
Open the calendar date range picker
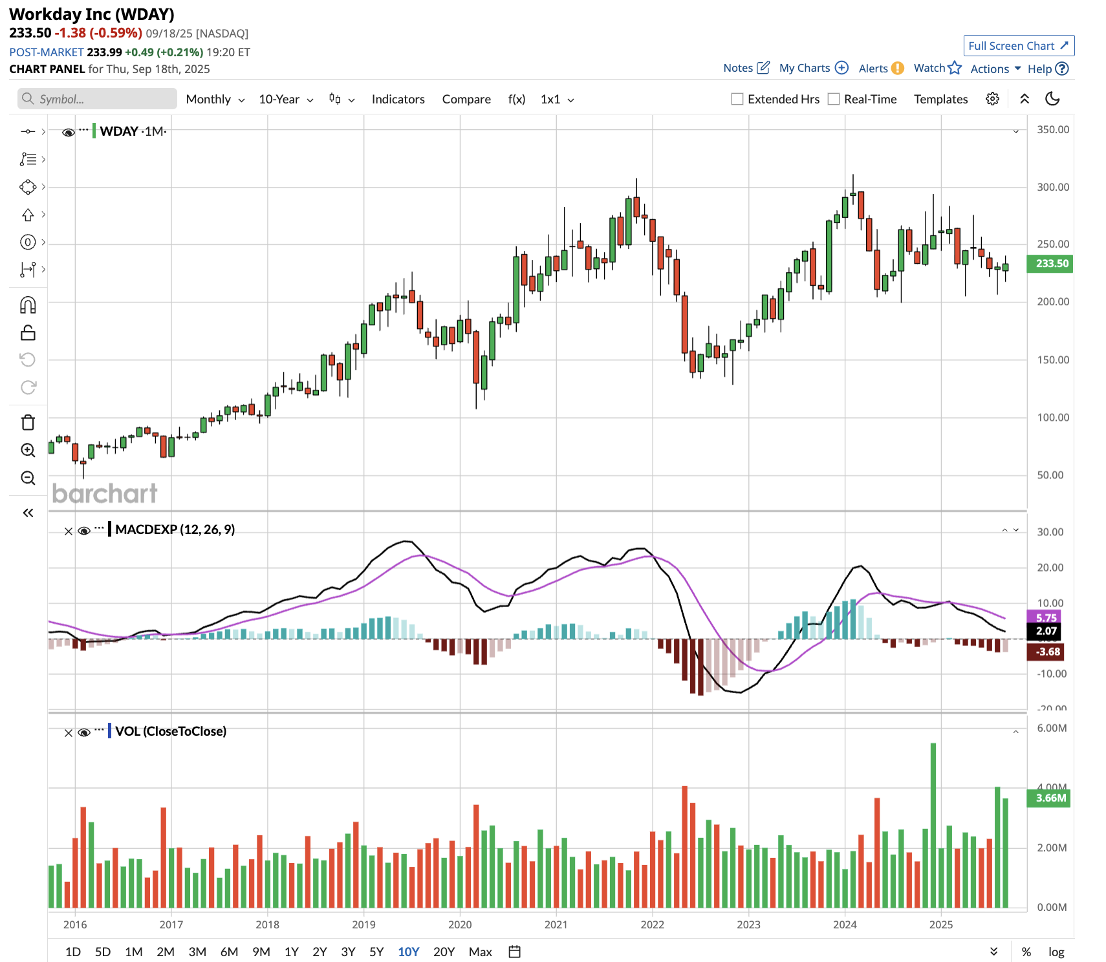[515, 952]
